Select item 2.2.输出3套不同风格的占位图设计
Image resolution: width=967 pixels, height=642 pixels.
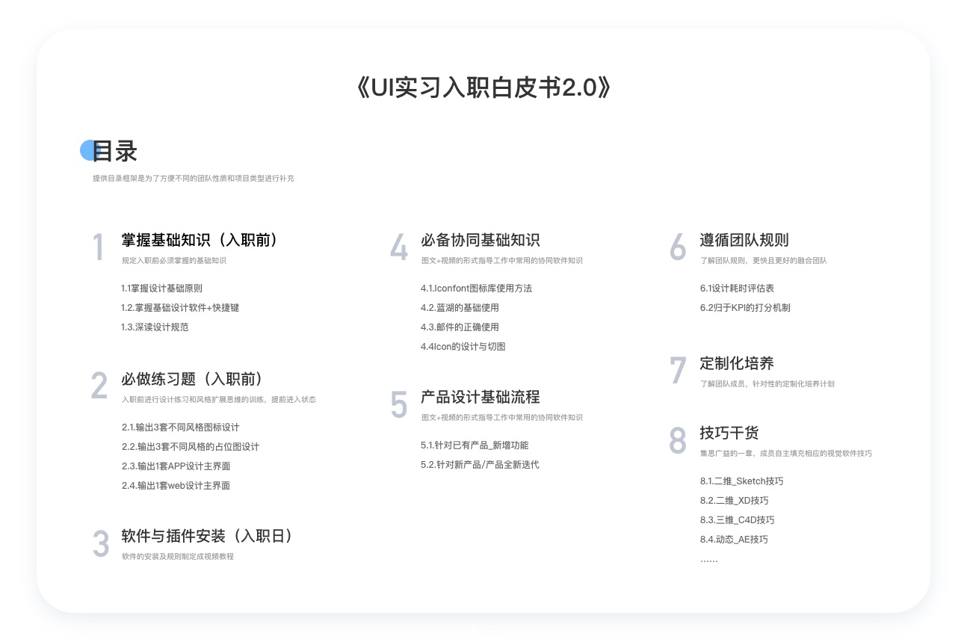click(191, 447)
